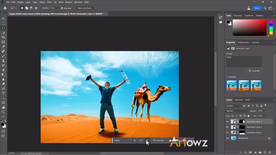Choose New Selection mode icon
Image resolution: width=276 pixels, height=155 pixels.
(x=22, y=8)
